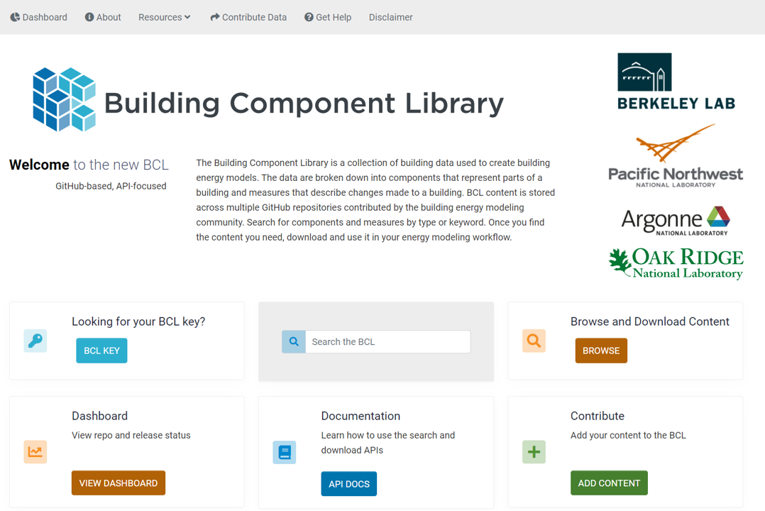Open Contribute Data from the navigation bar
Viewport: 765px width, 511px height.
pyautogui.click(x=248, y=17)
